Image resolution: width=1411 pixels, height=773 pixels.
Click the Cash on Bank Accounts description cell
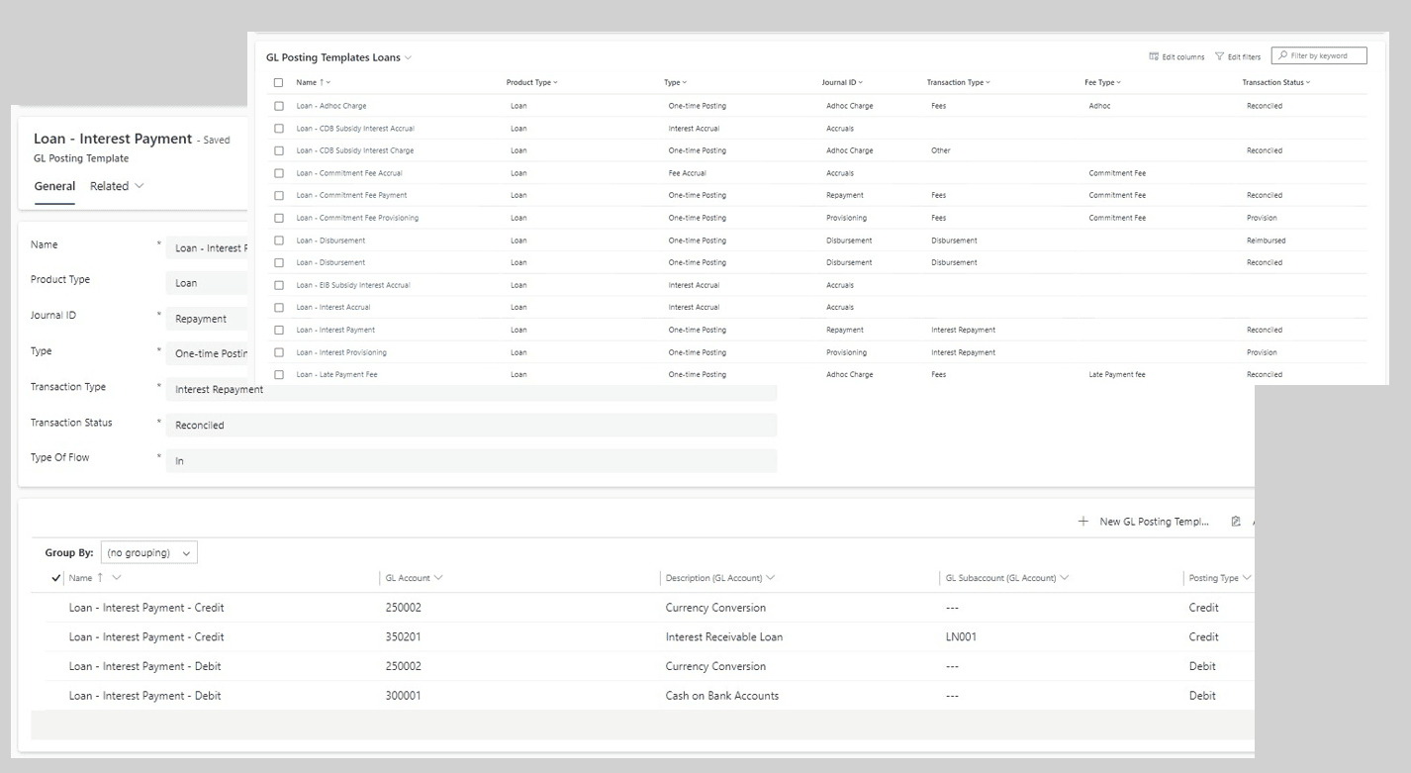(x=722, y=696)
